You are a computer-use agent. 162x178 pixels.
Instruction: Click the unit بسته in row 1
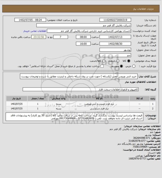[x=59, y=104]
